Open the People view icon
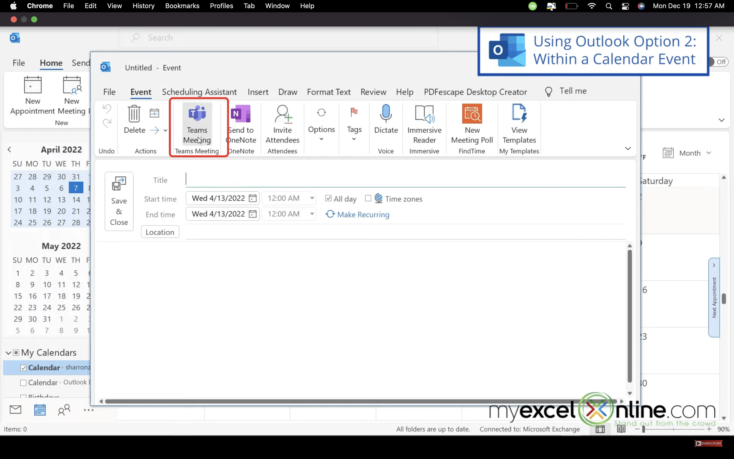Screen dimensions: 734x459 pyautogui.click(x=64, y=410)
